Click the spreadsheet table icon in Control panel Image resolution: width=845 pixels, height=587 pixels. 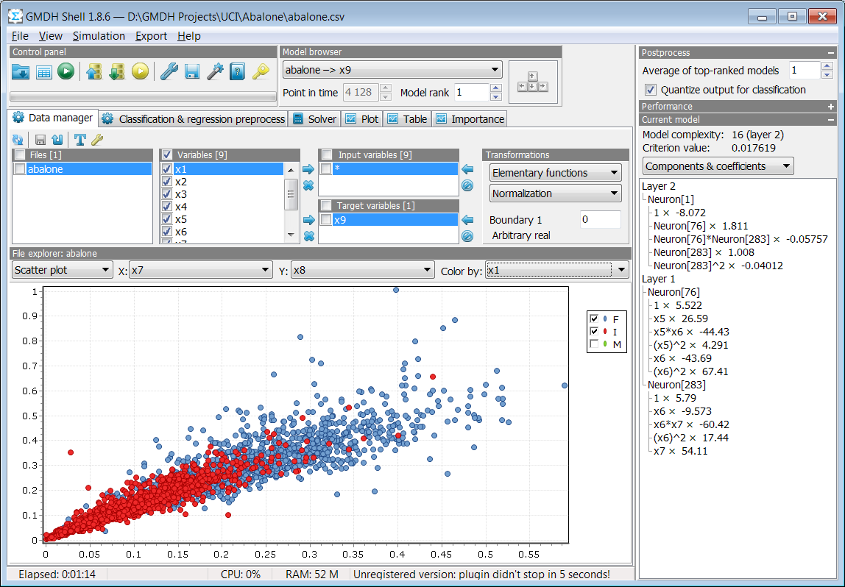click(x=43, y=71)
